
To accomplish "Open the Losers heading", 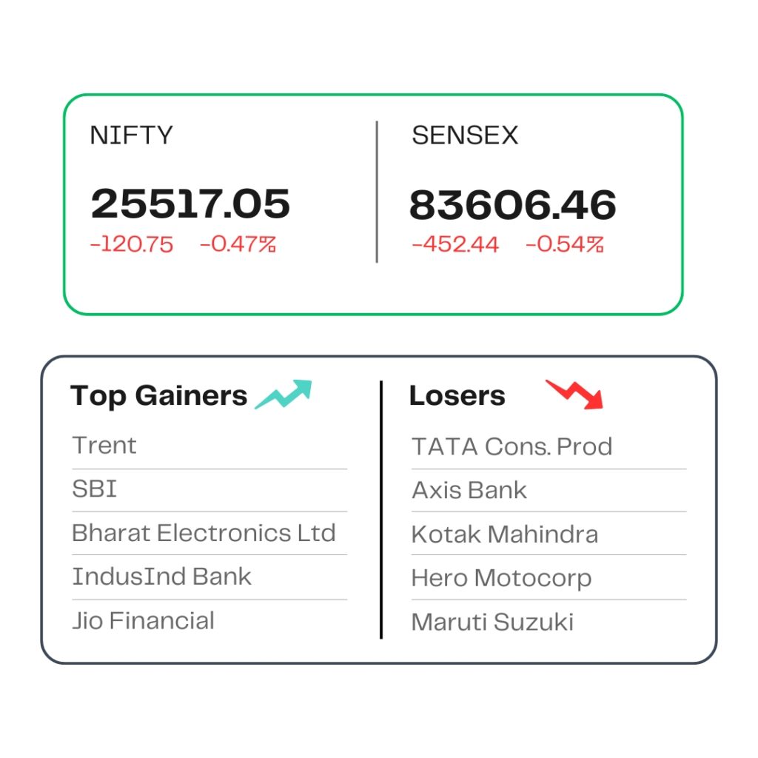I will click(x=457, y=396).
